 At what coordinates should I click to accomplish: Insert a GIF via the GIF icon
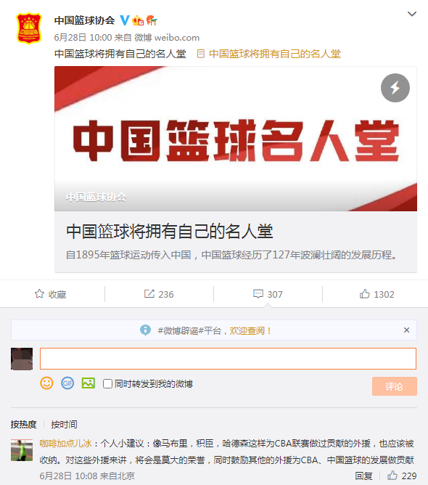(x=67, y=383)
